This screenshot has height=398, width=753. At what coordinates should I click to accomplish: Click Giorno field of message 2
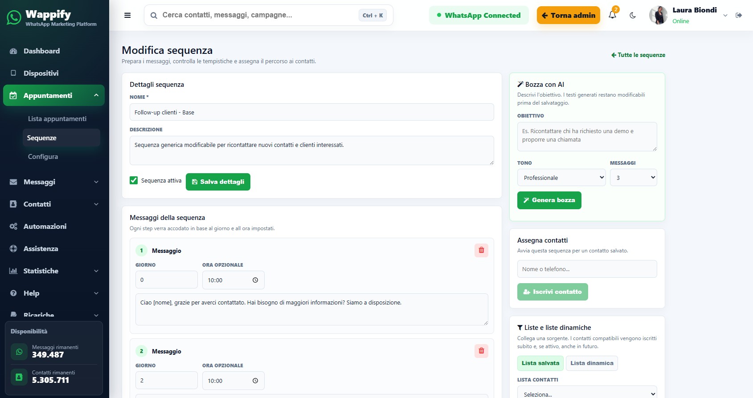[x=167, y=380]
